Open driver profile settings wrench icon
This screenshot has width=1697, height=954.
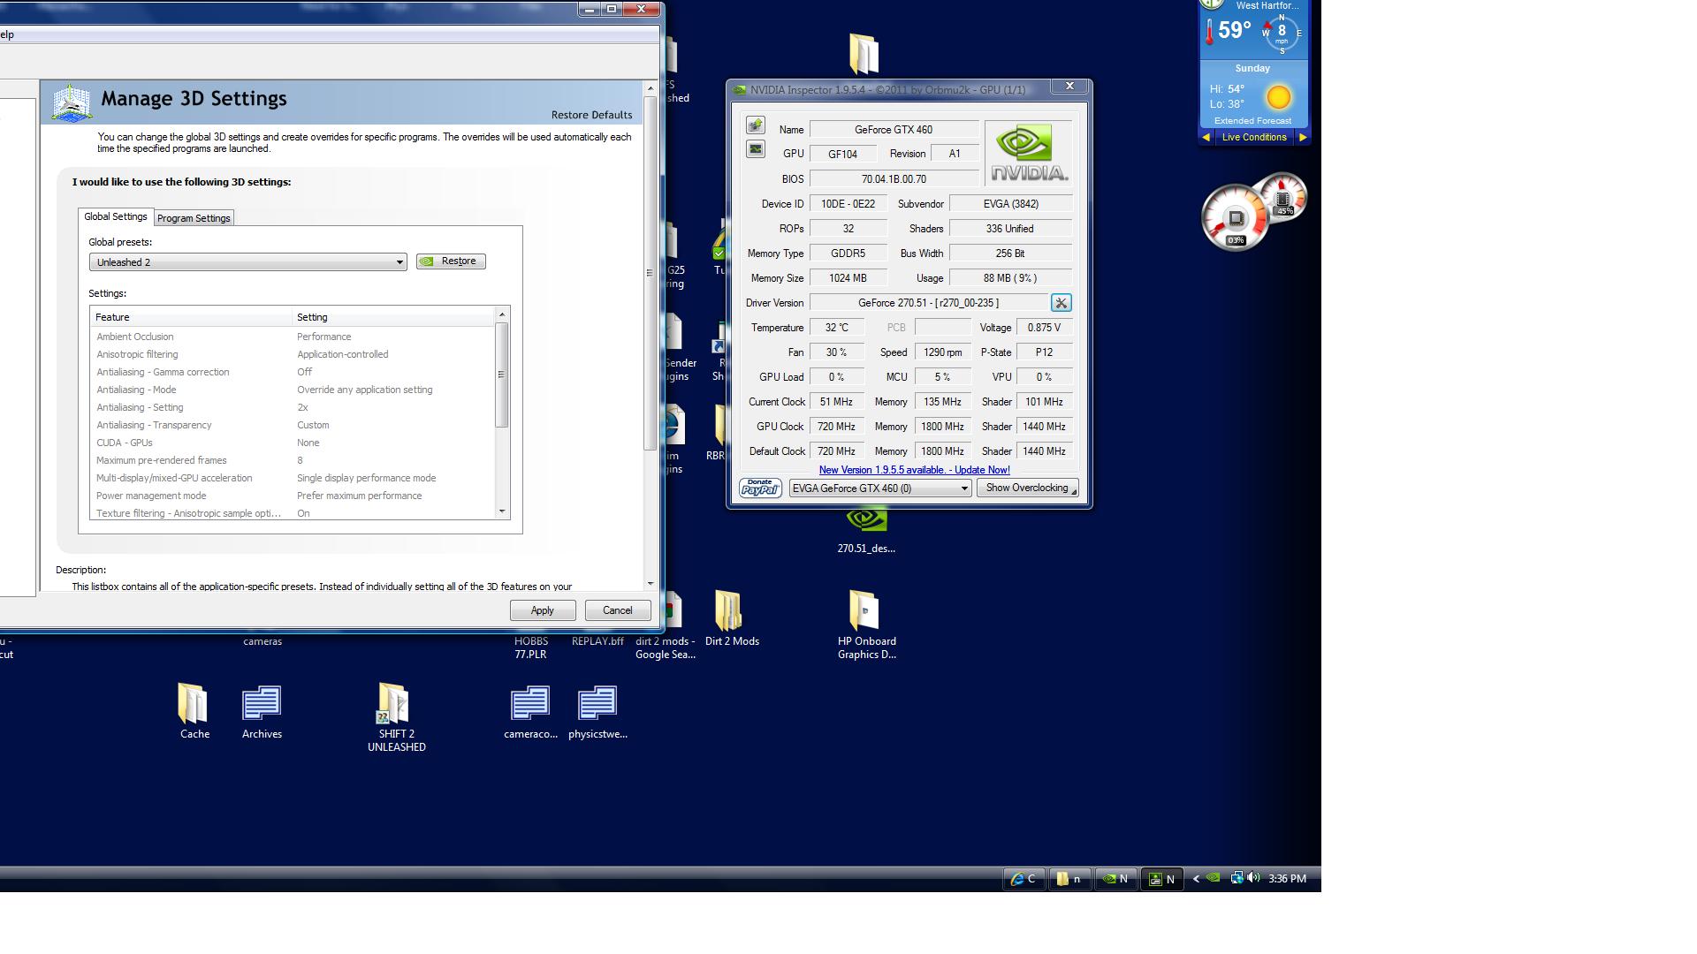click(1061, 303)
